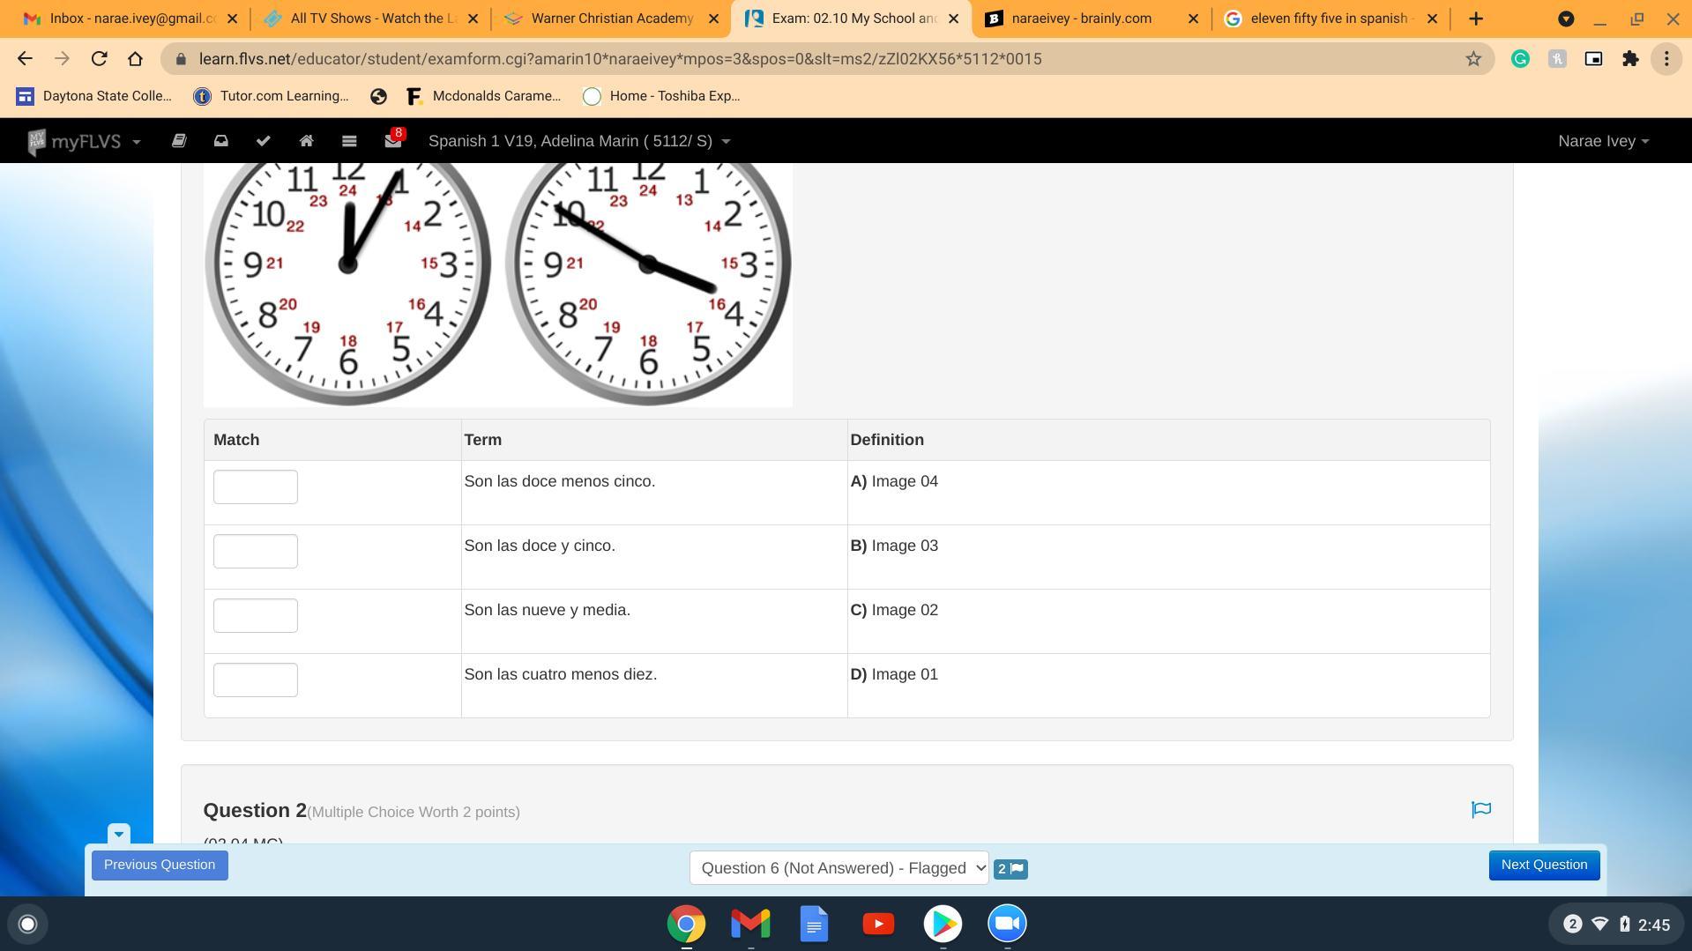The height and width of the screenshot is (951, 1692).
Task: Switch to the eleven fifty five Google tab
Action: [1331, 19]
